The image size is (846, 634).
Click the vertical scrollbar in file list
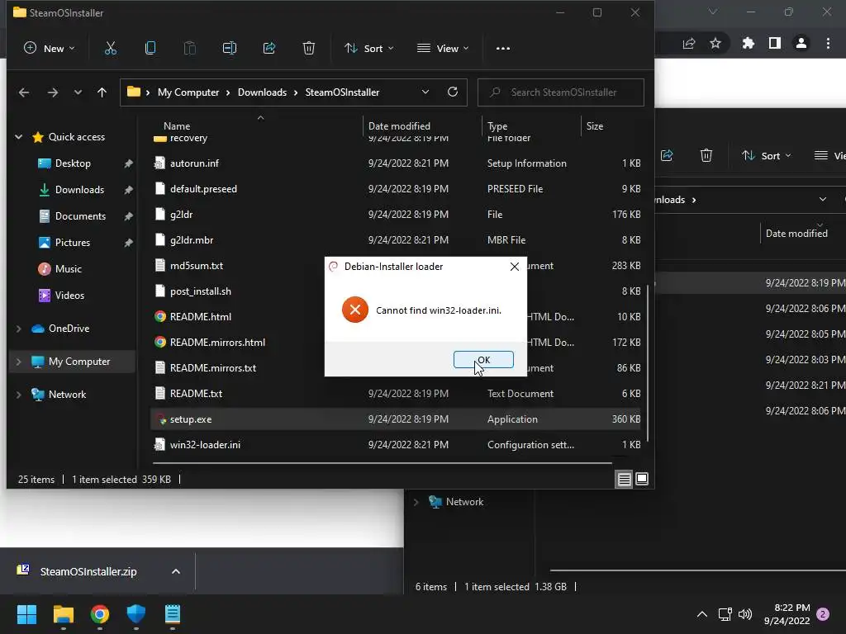click(648, 362)
